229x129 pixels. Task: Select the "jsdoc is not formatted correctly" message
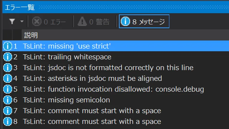tap(108, 68)
